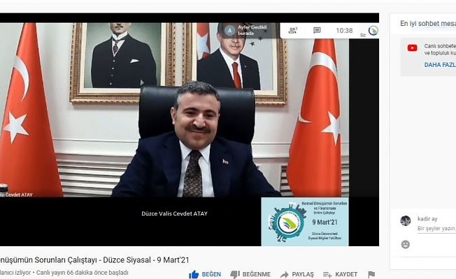The image size is (456, 279).
Task: Click the YouTube logo in chat notice
Action: [412, 47]
